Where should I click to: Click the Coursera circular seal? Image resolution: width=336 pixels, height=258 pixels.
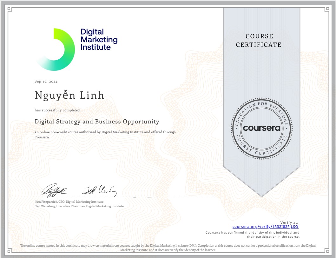[x=261, y=128]
